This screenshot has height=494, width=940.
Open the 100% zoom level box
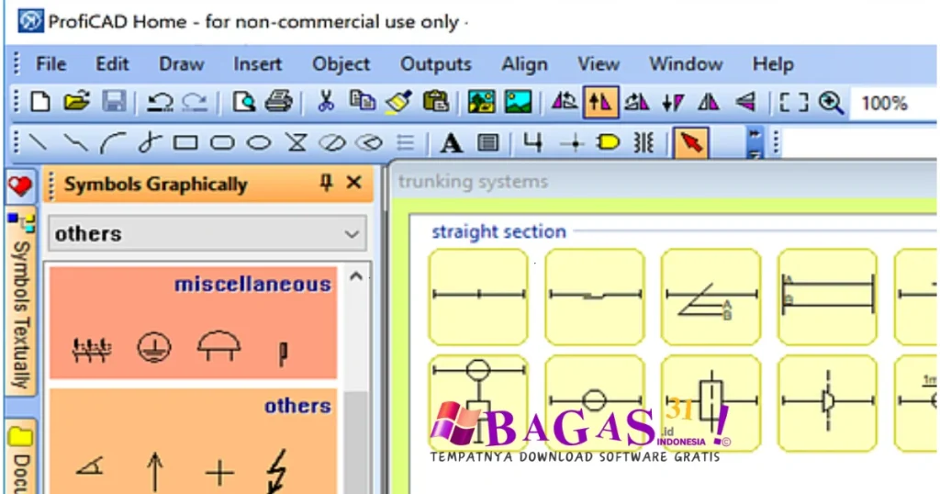tap(892, 103)
